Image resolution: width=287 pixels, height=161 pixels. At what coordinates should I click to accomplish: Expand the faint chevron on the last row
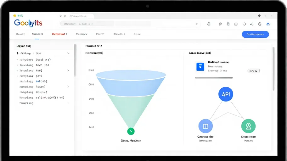point(68,103)
